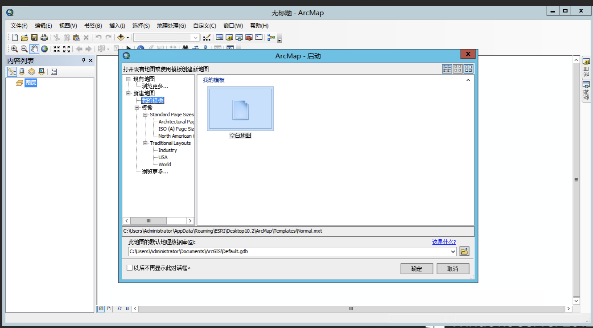The image size is (593, 328).
Task: Collapse the 模板 tree node
Action: click(x=137, y=107)
